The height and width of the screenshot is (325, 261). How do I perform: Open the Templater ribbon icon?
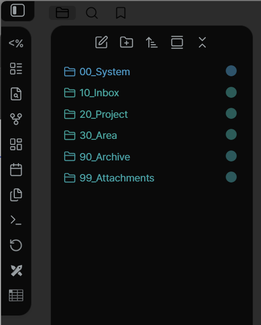16,43
